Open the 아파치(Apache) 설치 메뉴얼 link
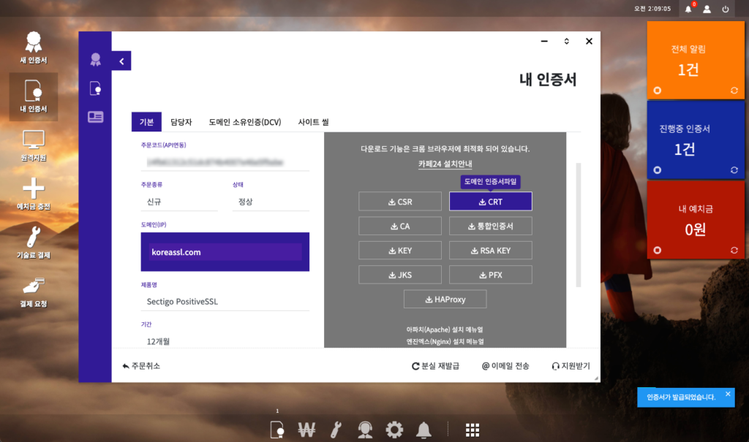This screenshot has height=442, width=749. (445, 329)
